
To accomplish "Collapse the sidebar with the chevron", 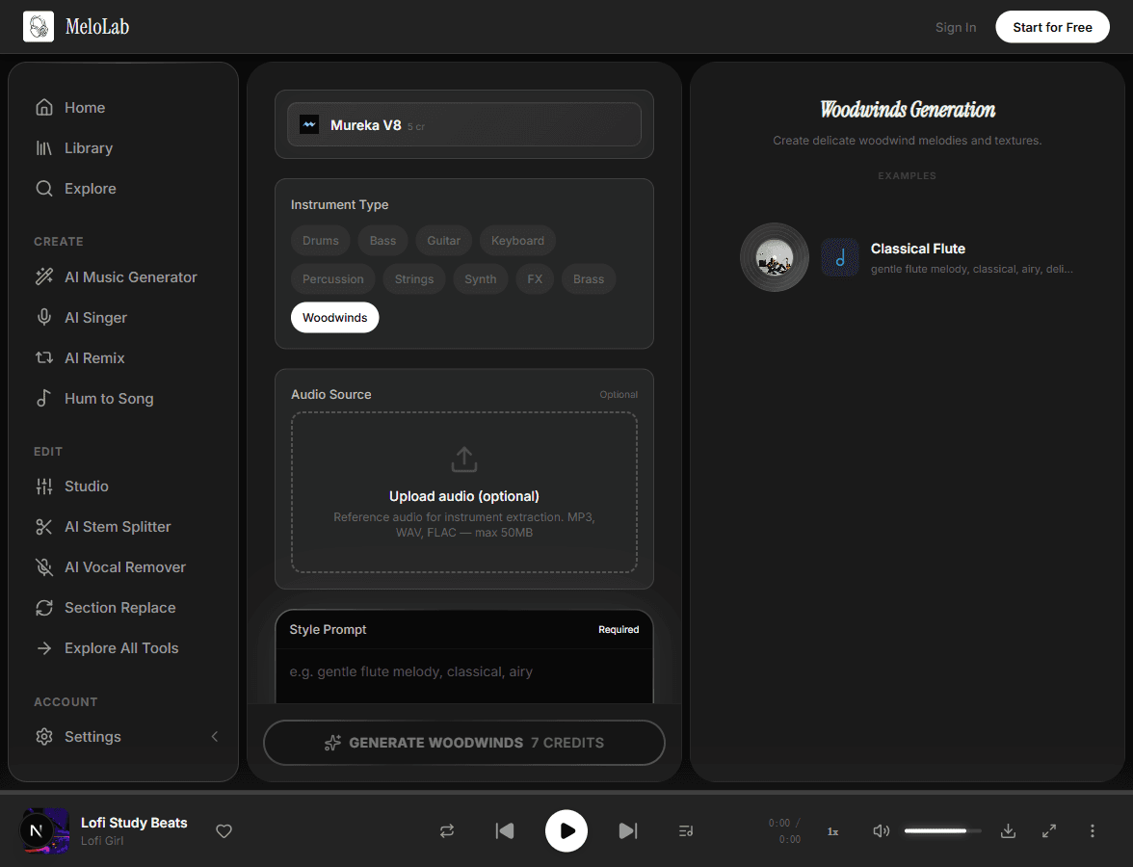I will 215,736.
